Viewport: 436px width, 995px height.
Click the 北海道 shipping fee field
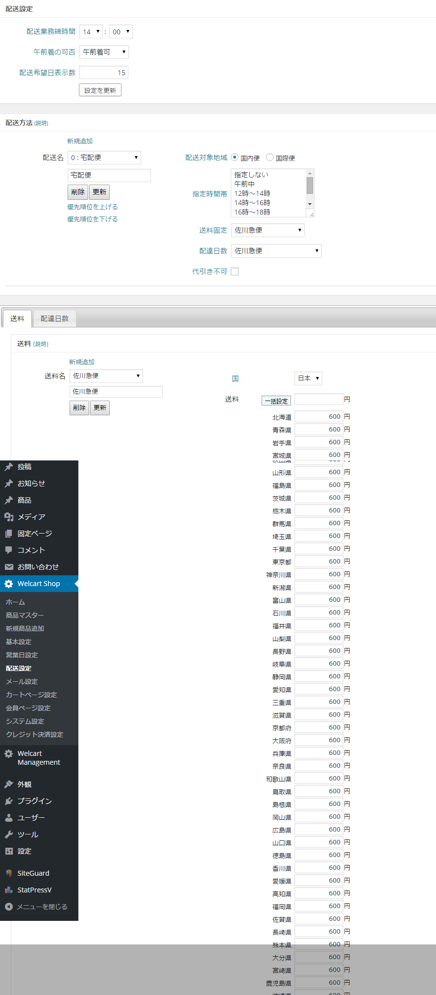click(x=318, y=416)
